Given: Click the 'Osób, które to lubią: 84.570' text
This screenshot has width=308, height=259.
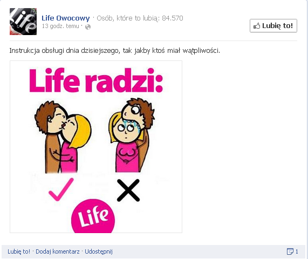Looking at the screenshot, I should pyautogui.click(x=140, y=18).
